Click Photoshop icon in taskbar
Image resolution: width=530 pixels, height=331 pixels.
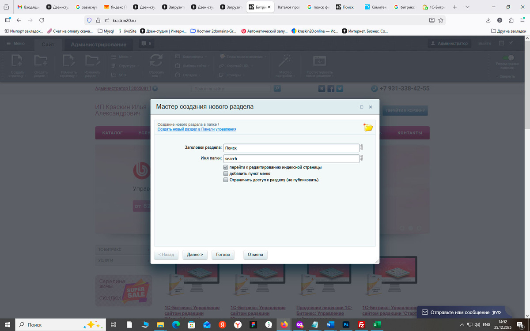point(347,324)
